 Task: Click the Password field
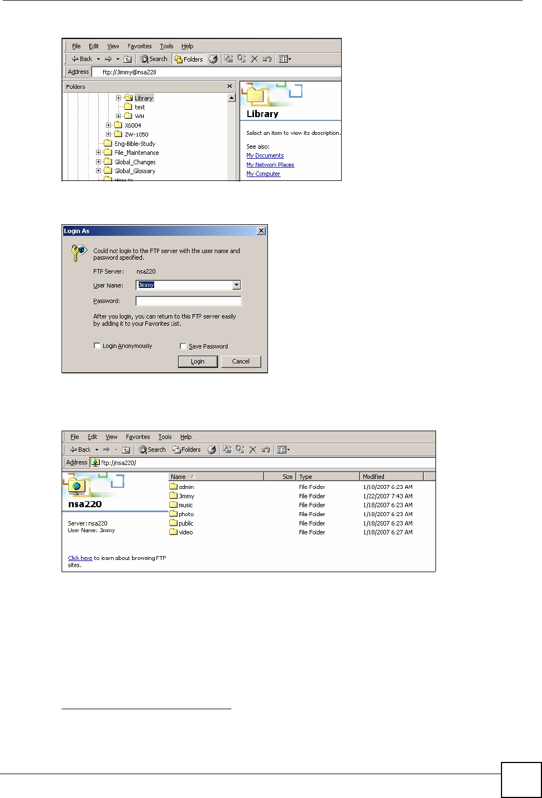(x=189, y=301)
